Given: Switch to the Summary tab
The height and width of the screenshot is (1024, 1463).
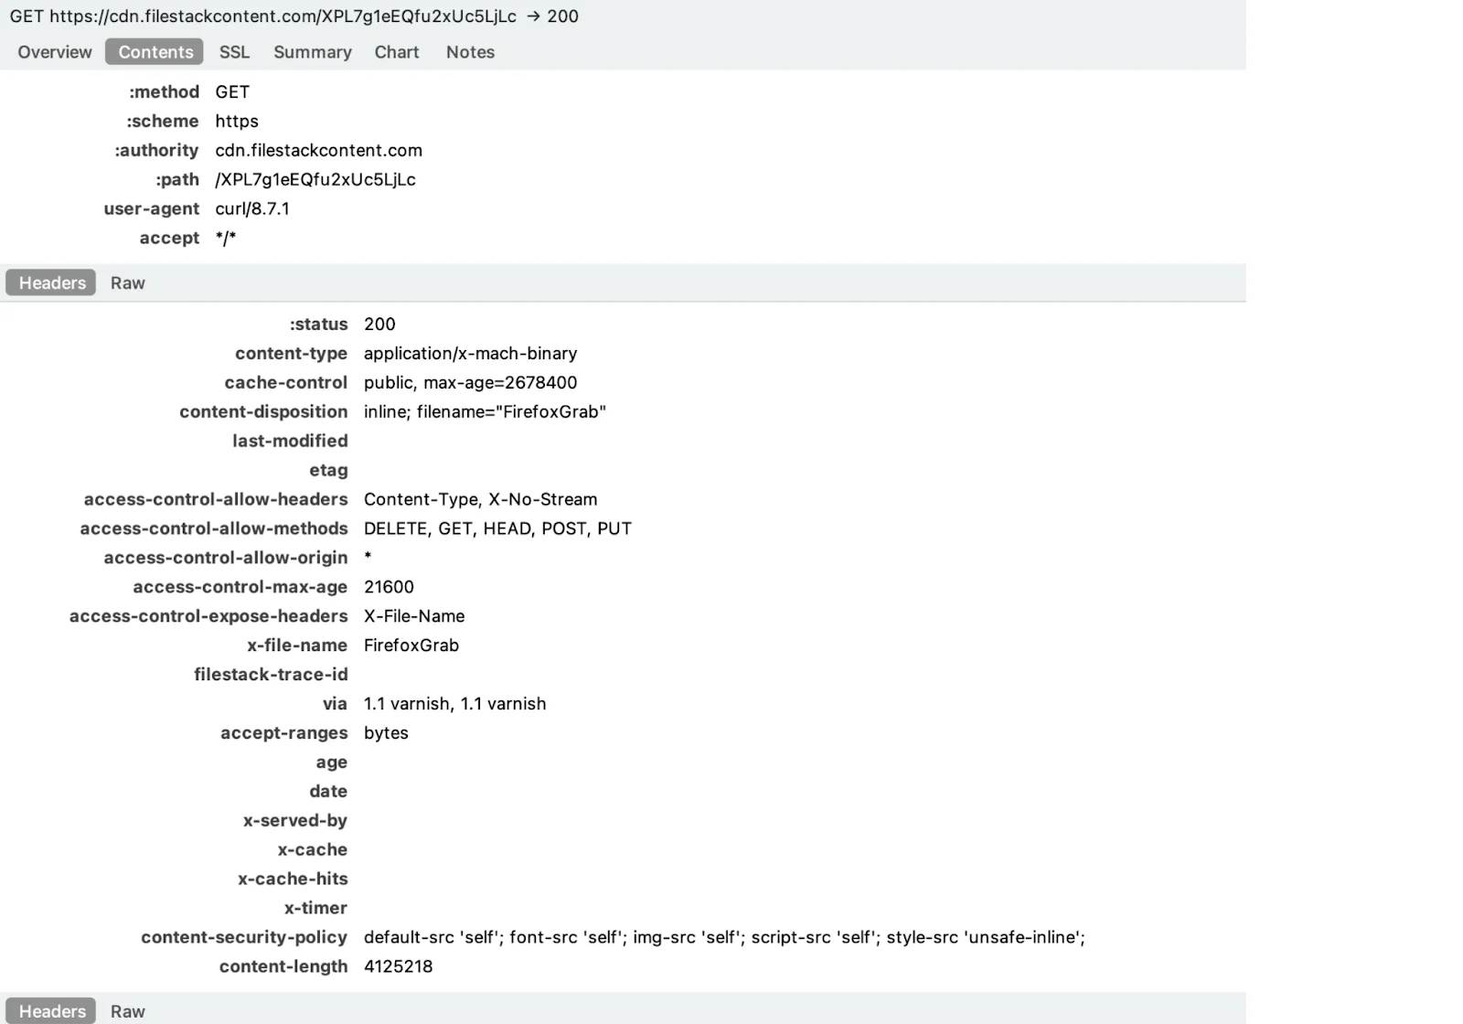Looking at the screenshot, I should pyautogui.click(x=312, y=52).
